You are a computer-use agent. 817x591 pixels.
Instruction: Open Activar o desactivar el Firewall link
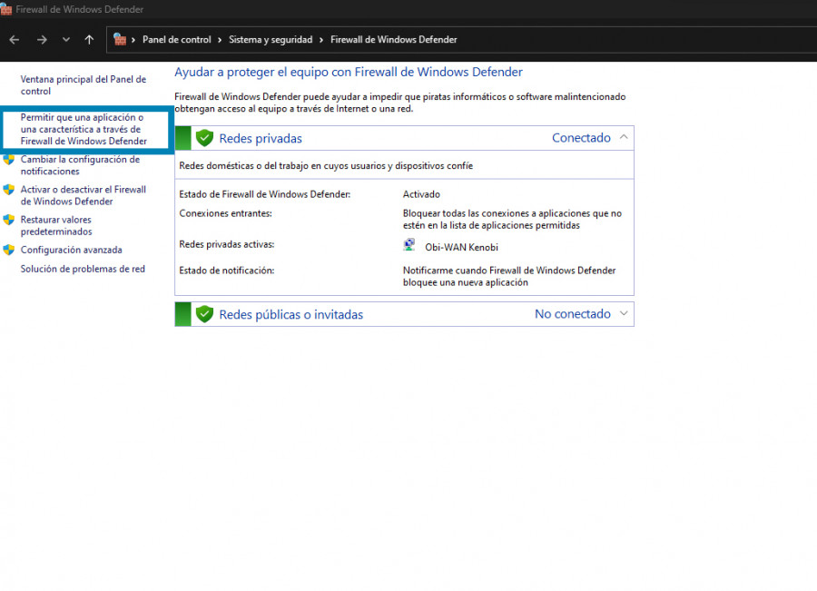point(83,195)
